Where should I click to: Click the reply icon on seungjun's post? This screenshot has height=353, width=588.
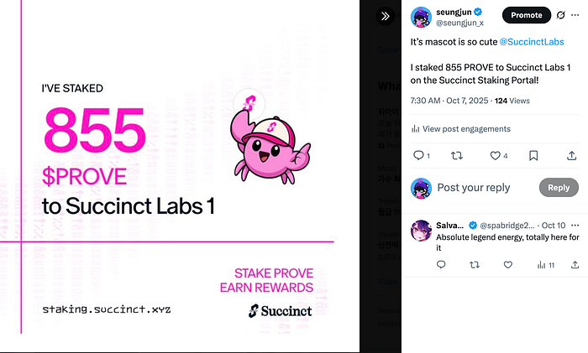(x=419, y=155)
